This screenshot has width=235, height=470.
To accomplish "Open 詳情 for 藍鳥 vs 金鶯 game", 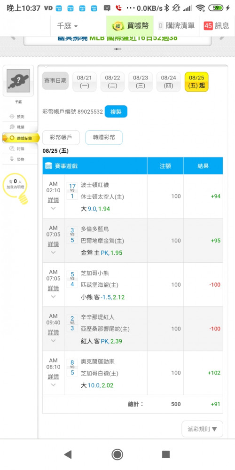I will point(54,244).
